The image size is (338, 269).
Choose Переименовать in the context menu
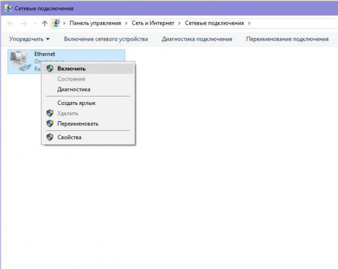[x=88, y=124]
